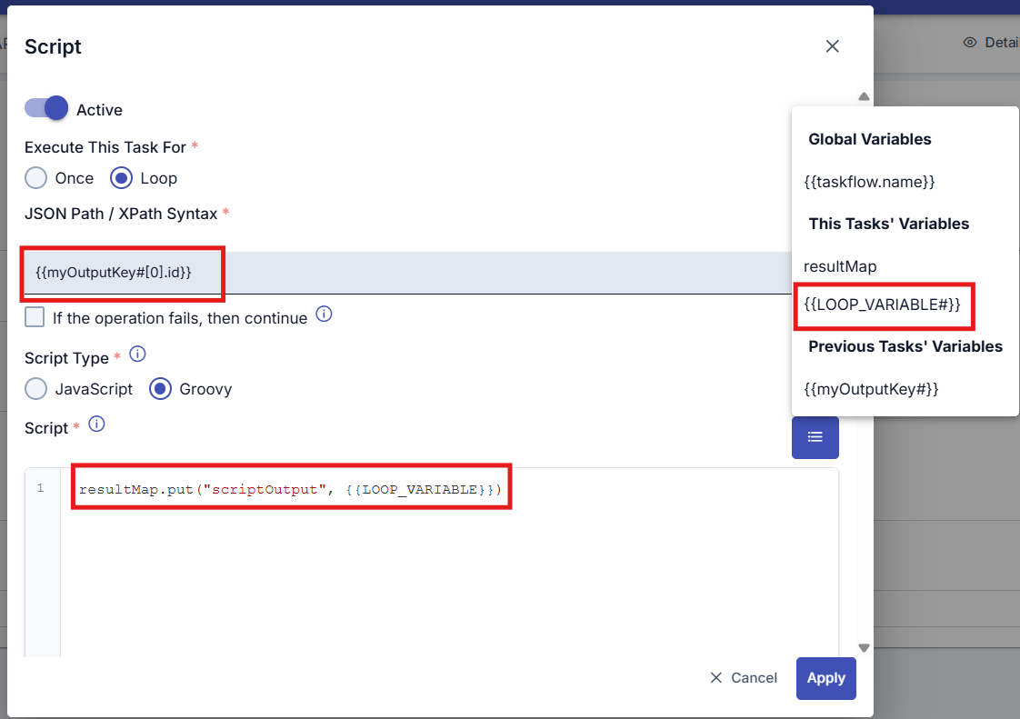This screenshot has height=719, width=1020.
Task: Choose Groovy as script type
Action: pyautogui.click(x=160, y=389)
